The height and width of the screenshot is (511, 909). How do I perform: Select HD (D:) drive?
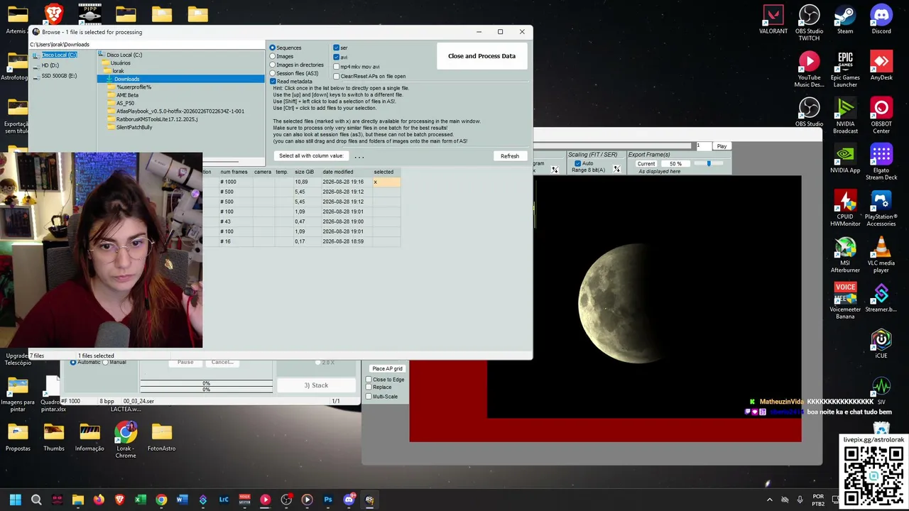pos(50,65)
